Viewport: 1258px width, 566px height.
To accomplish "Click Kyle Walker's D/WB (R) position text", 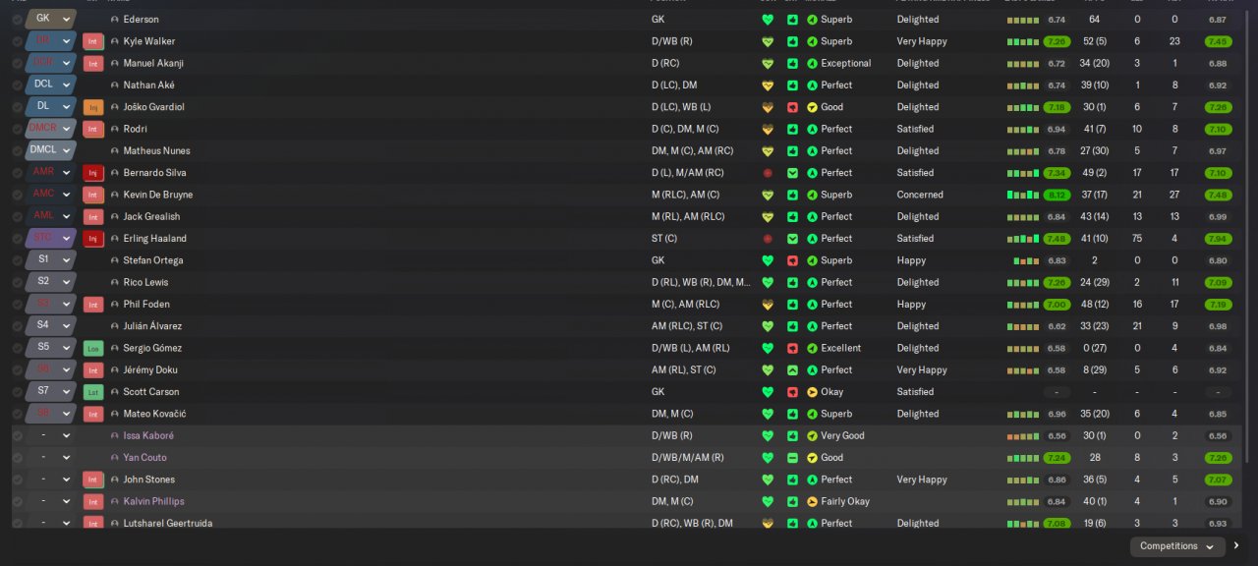I will (x=672, y=41).
